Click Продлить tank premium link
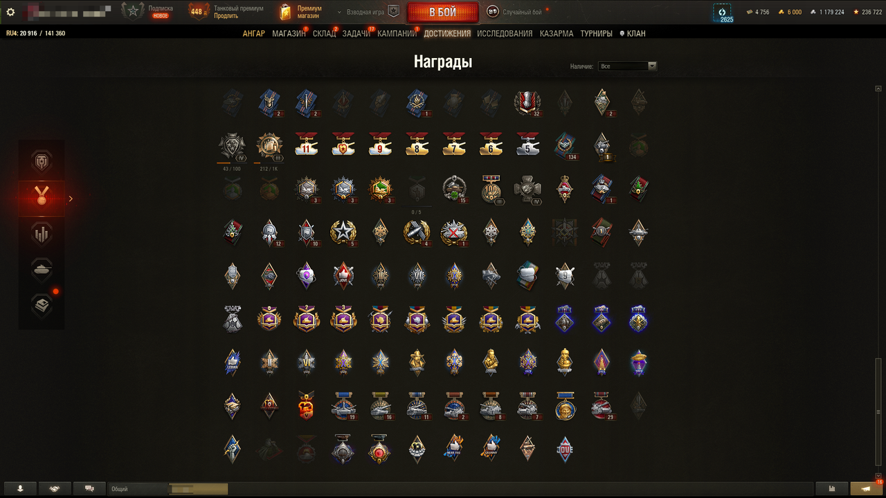This screenshot has width=886, height=498. pos(226,16)
